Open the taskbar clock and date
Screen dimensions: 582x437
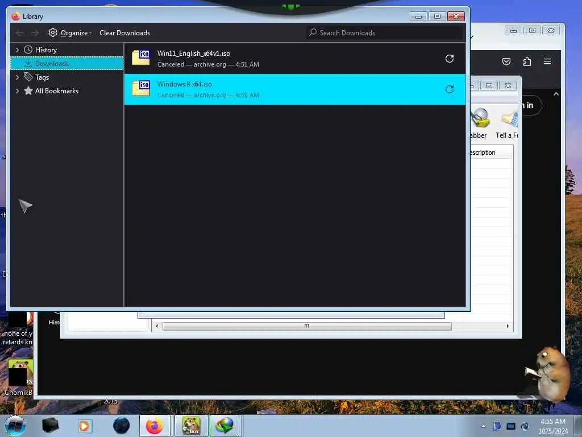point(553,426)
